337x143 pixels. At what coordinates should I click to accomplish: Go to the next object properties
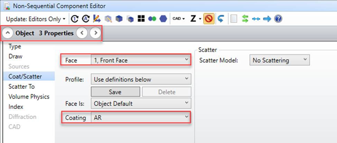[95, 33]
